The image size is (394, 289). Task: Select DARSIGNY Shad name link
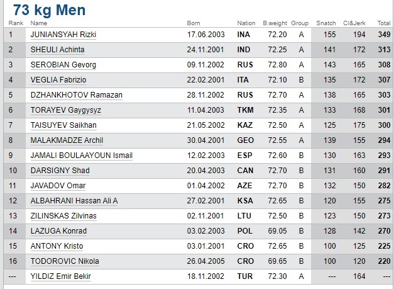point(60,171)
